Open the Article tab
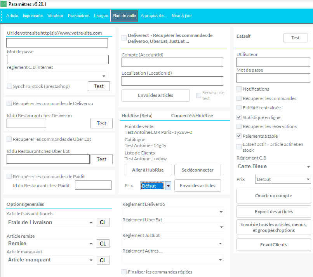Screen dimensions: 313x277 coord(12,16)
